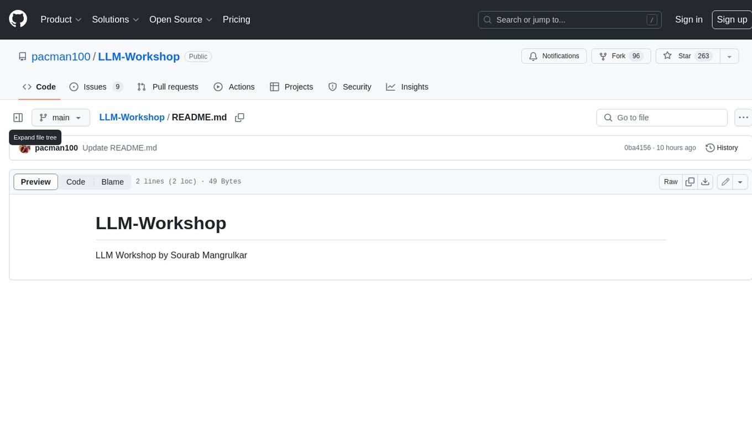Click the text 'LLM Workshop by Sourab Mangrulkar'
Image resolution: width=752 pixels, height=422 pixels.
point(171,255)
